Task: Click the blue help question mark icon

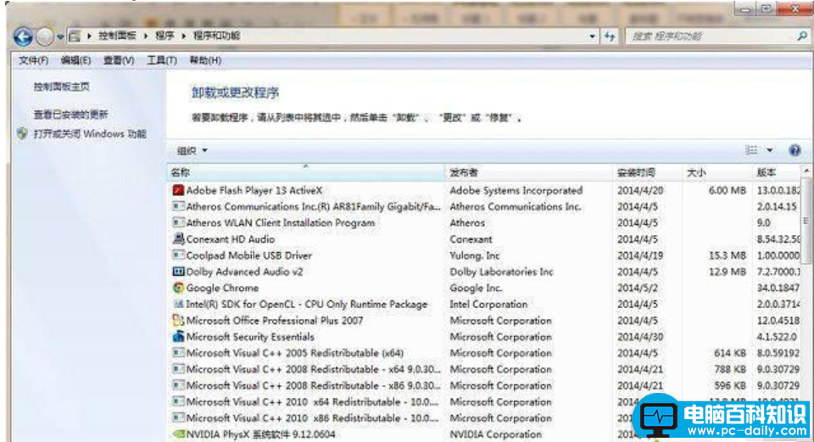Action: [x=794, y=150]
